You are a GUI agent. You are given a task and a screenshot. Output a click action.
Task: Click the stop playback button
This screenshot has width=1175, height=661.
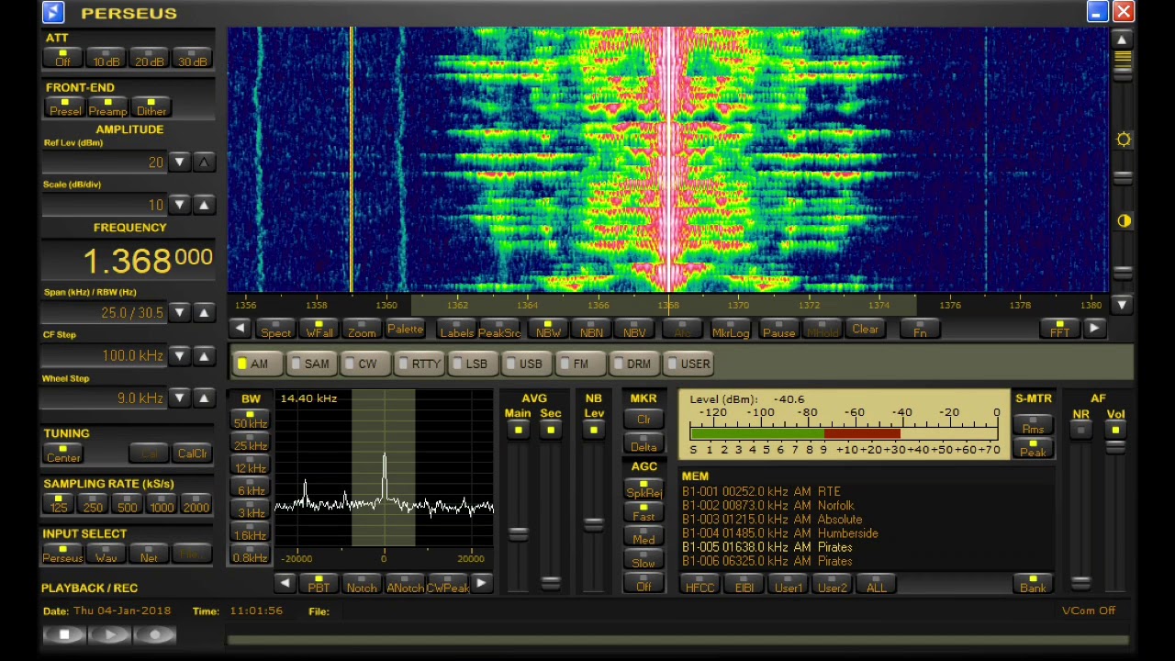pos(64,634)
